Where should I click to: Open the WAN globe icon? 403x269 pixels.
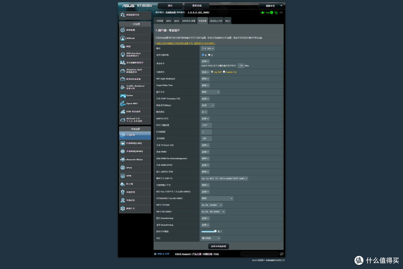123,151
